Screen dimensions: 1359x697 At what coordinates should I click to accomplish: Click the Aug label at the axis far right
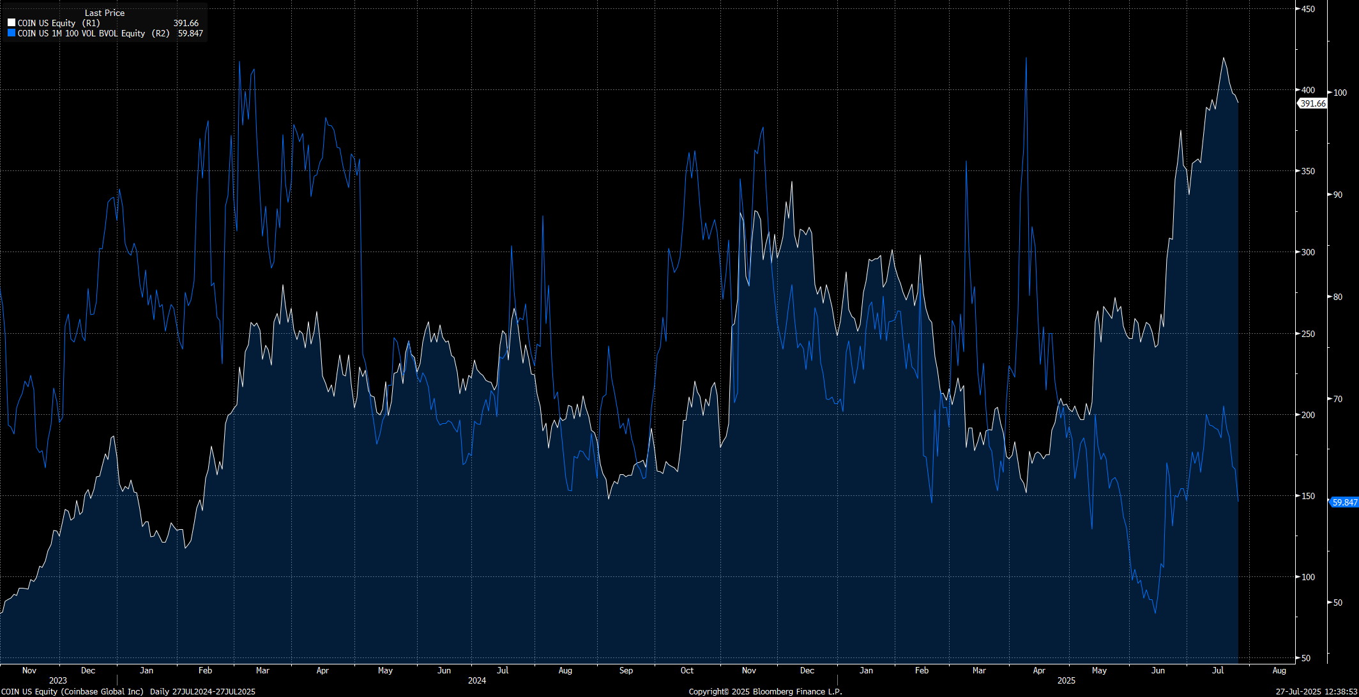coord(1280,671)
